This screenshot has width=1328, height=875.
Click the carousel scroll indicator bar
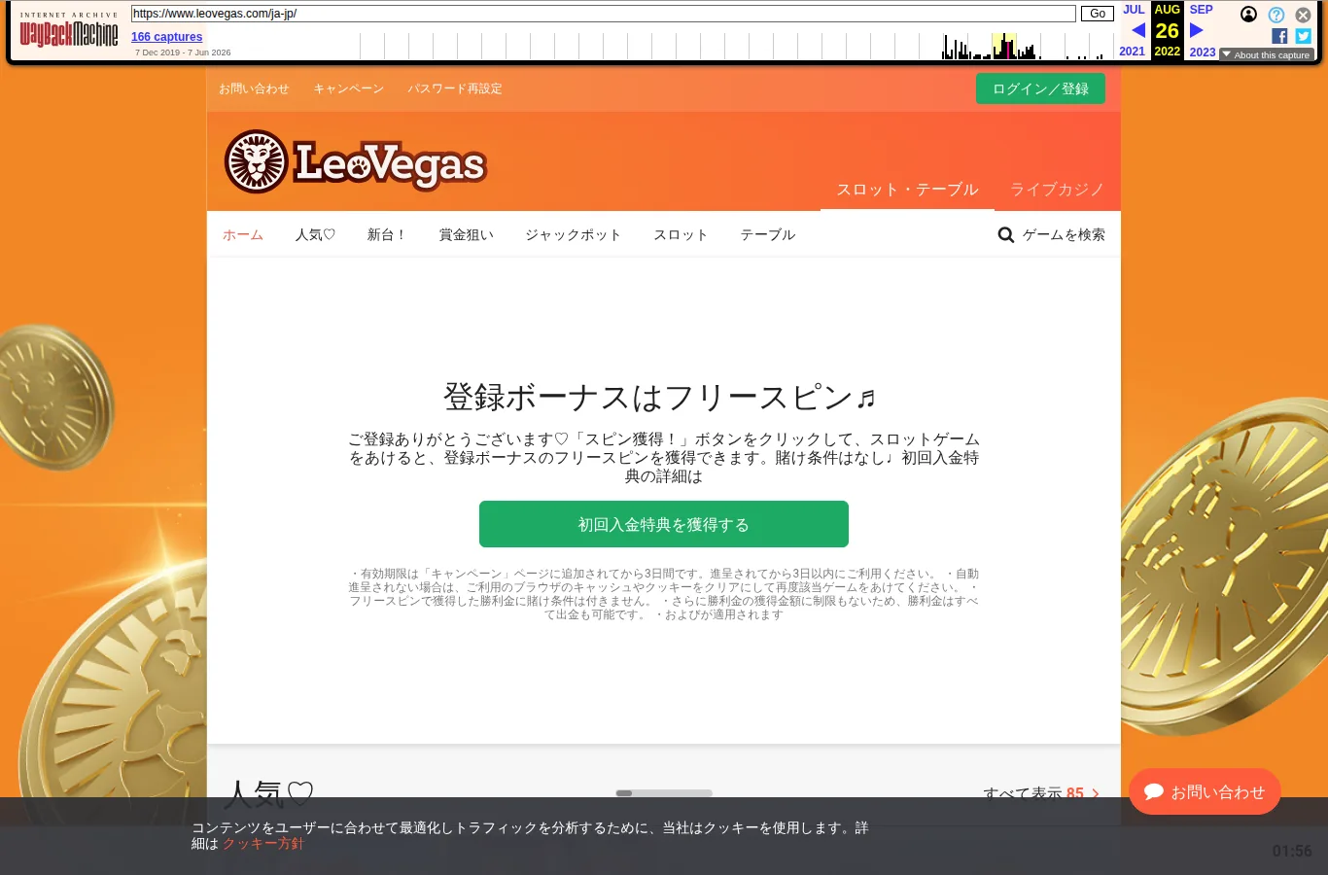(x=664, y=793)
